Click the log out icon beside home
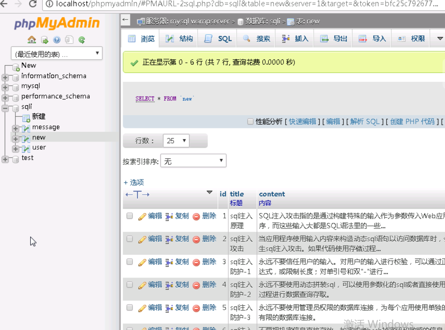The image size is (445, 330). [x=44, y=40]
